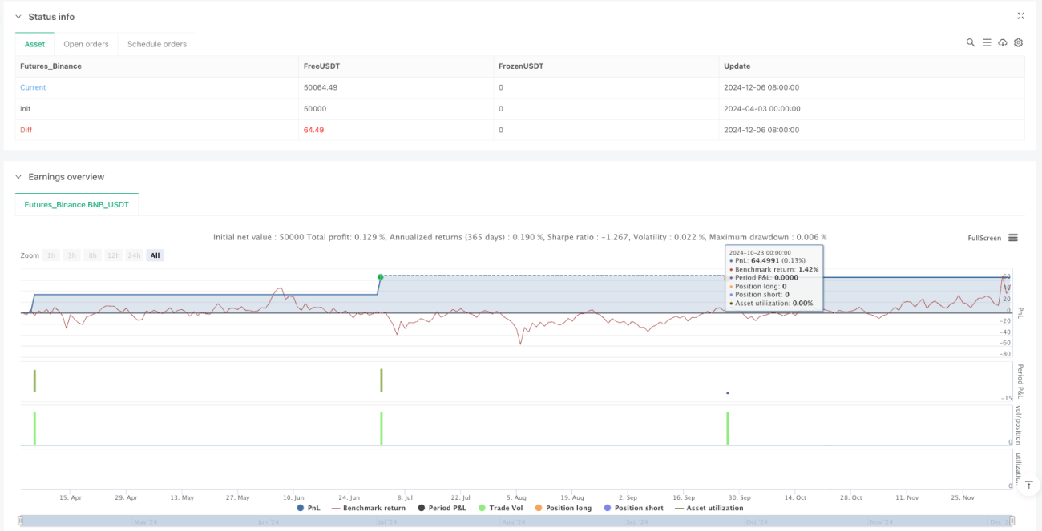Click the green peak marker on the PnL line
Viewport: 1042px width, 531px height.
(x=381, y=276)
